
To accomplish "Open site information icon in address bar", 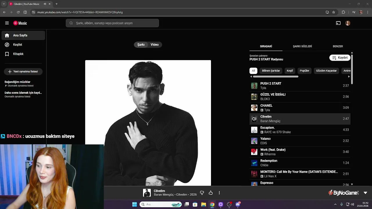I will coord(33,12).
